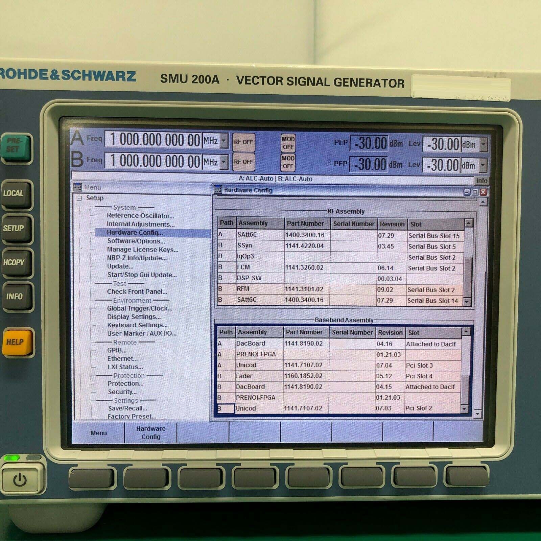Viewport: 541px width, 541px height.
Task: Click path B Level value field
Action: (442, 165)
